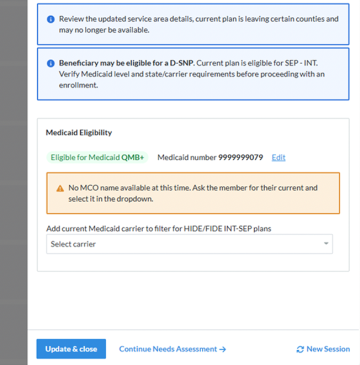Click the info icon beside D-SNP eligibility notice
This screenshot has width=360, height=365.
coord(50,63)
